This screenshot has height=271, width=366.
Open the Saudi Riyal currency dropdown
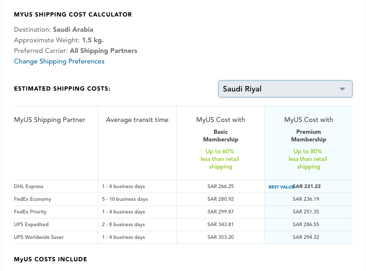[x=285, y=89]
